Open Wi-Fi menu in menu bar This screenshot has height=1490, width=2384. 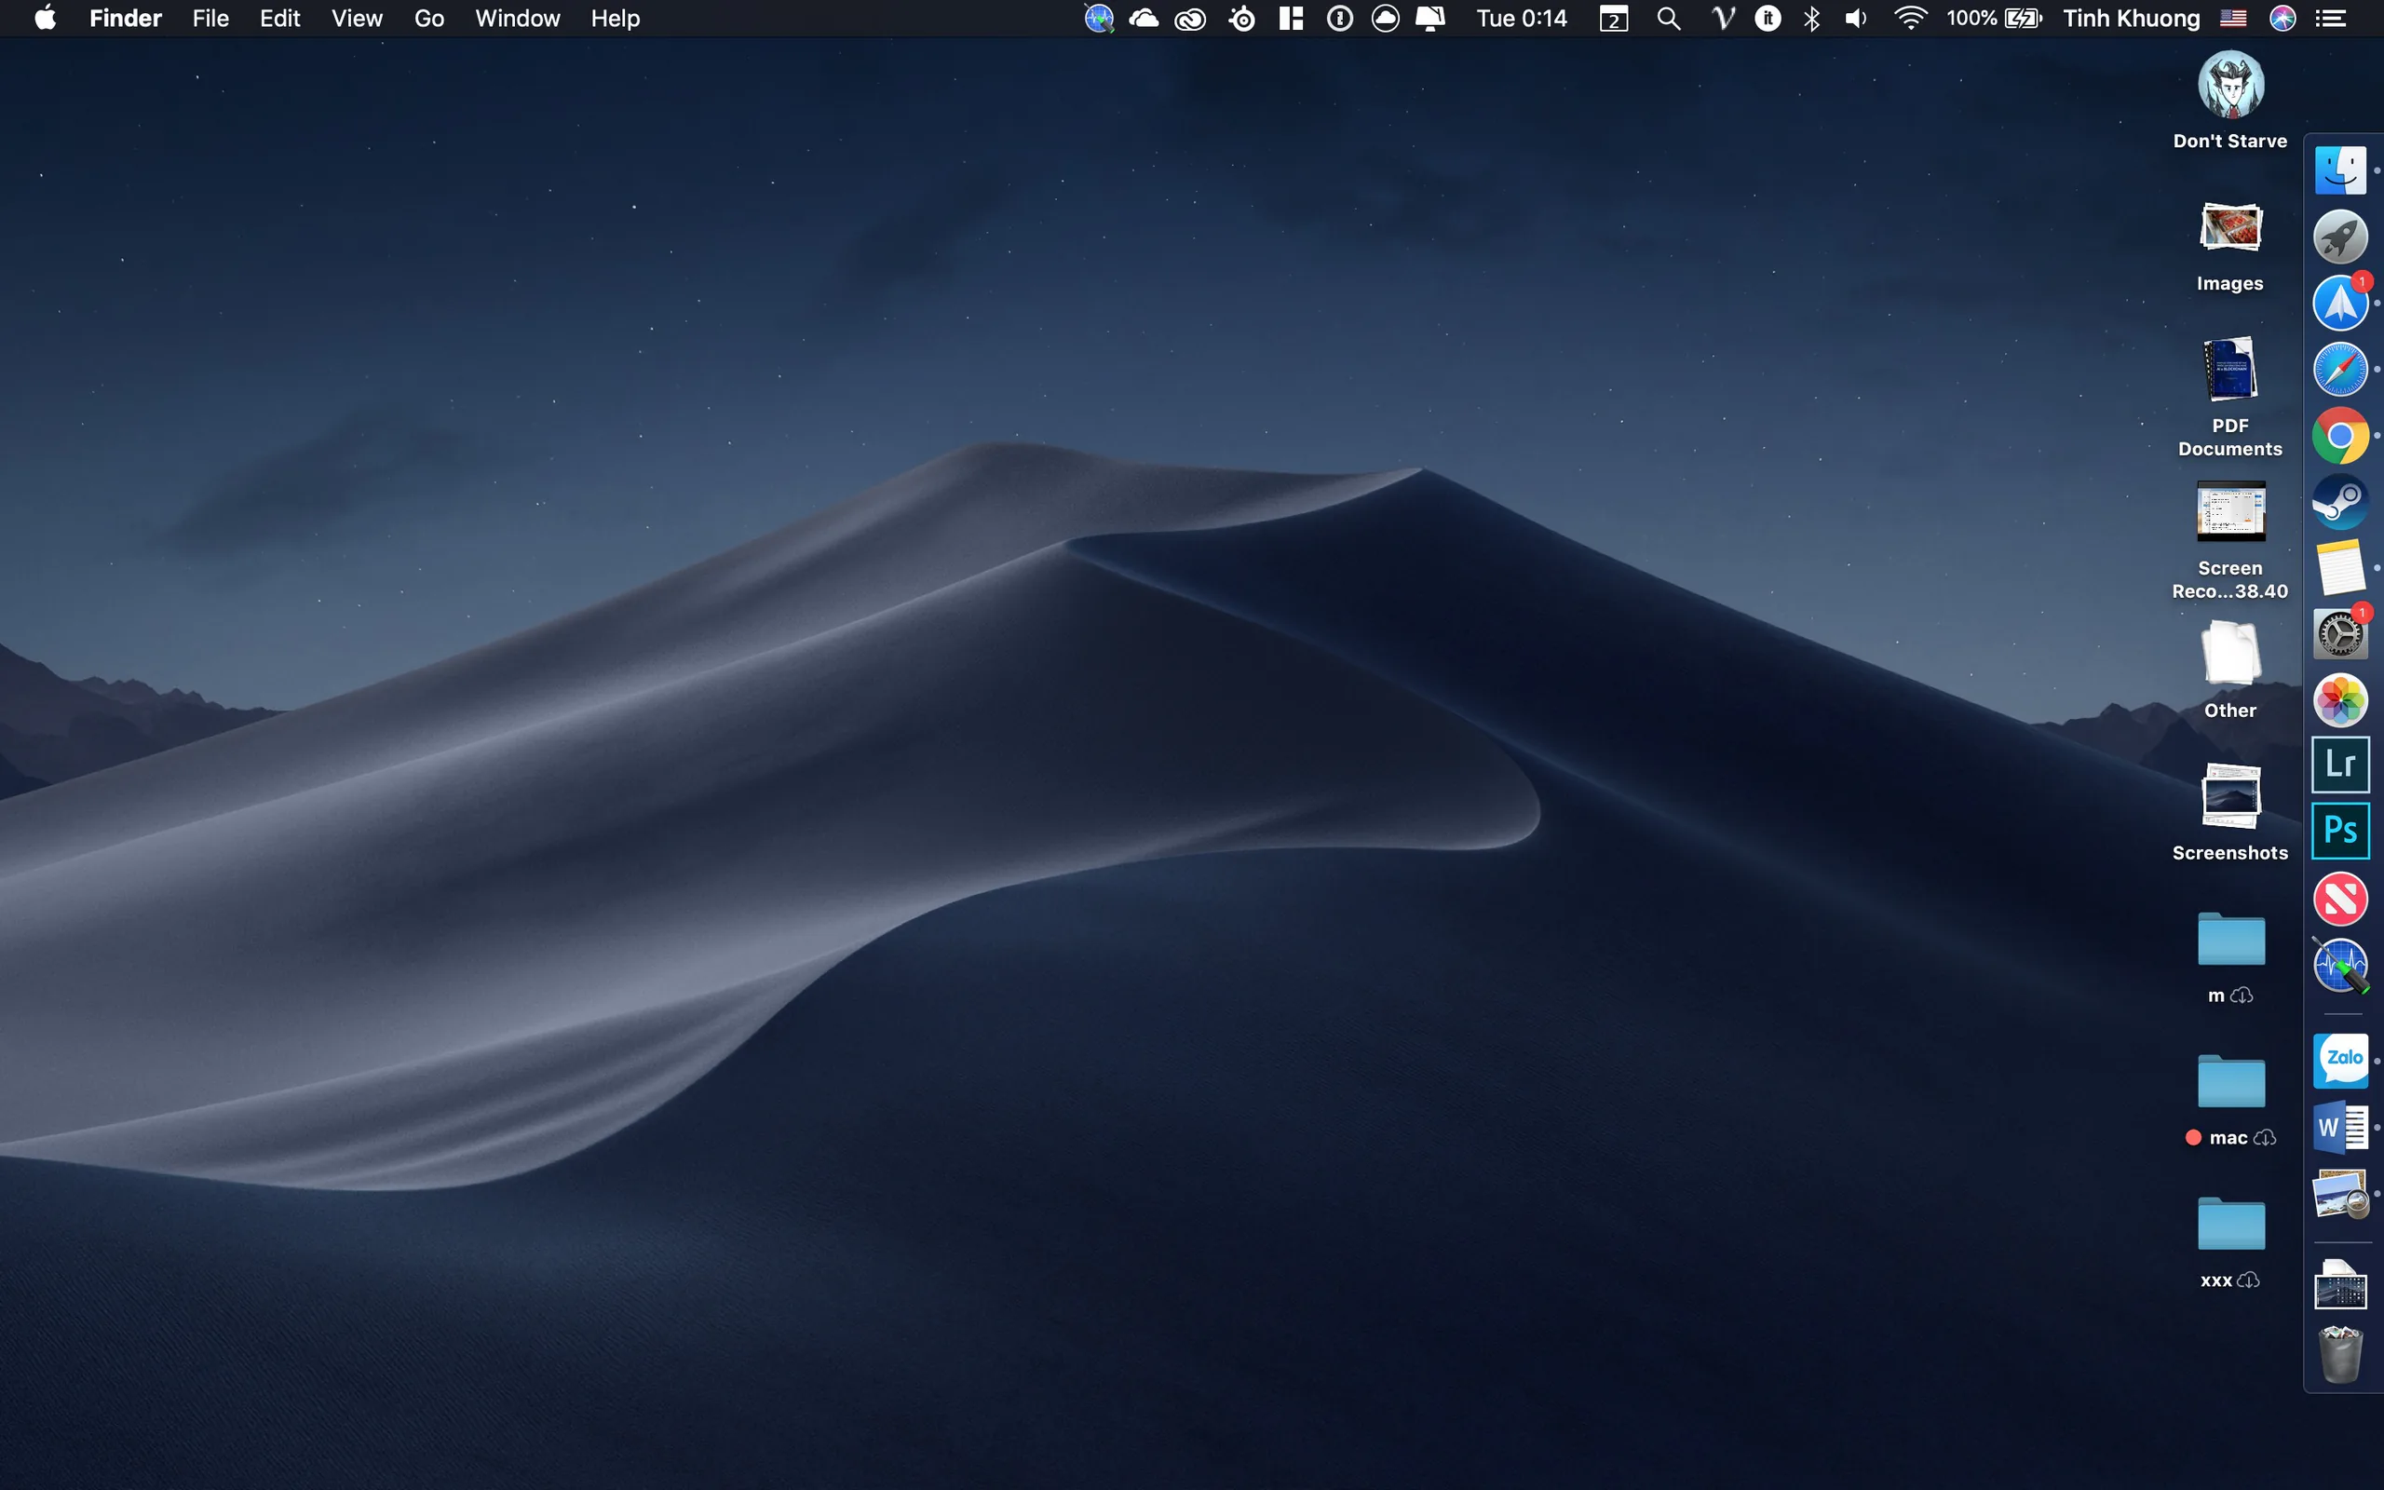coord(1909,19)
